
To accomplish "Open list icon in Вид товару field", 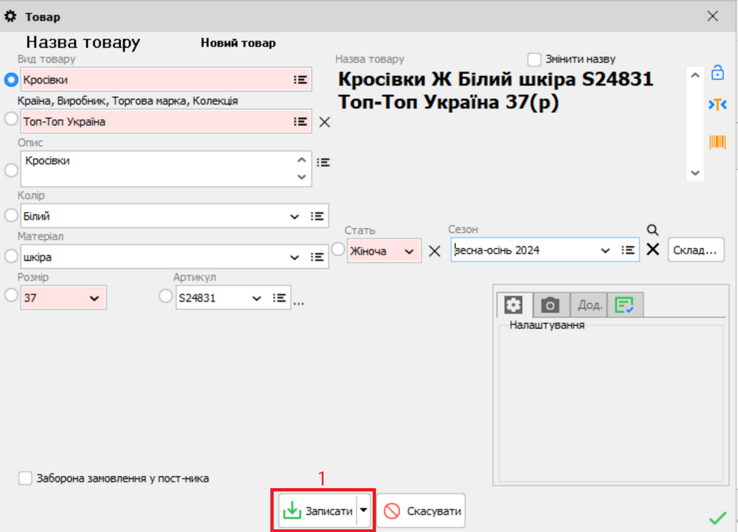I will click(x=300, y=80).
